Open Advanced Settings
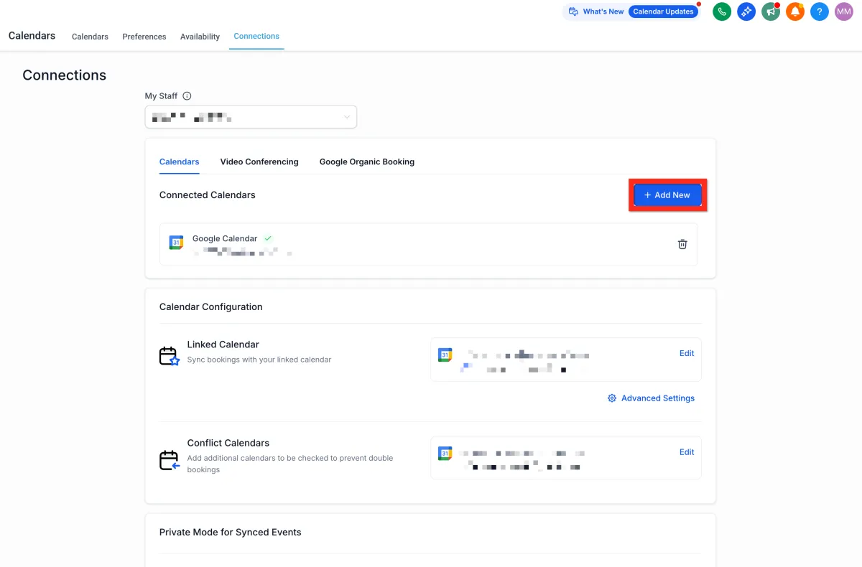Viewport: 862px width, 567px height. pos(658,398)
